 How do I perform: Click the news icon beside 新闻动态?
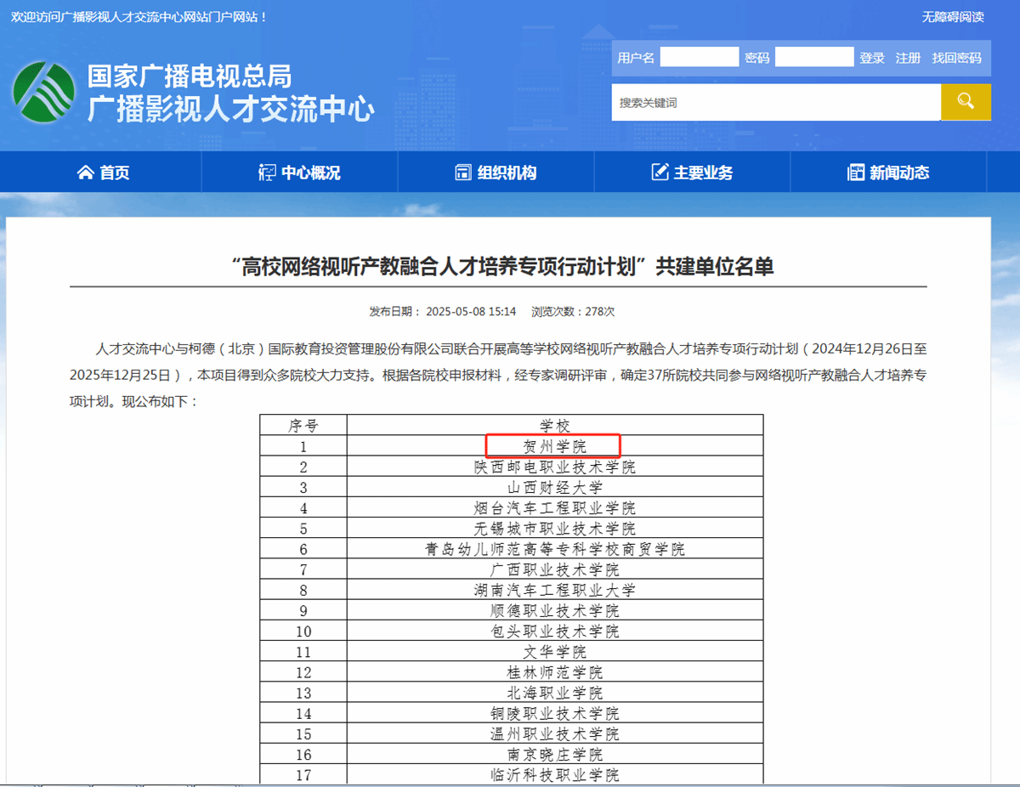coord(856,173)
